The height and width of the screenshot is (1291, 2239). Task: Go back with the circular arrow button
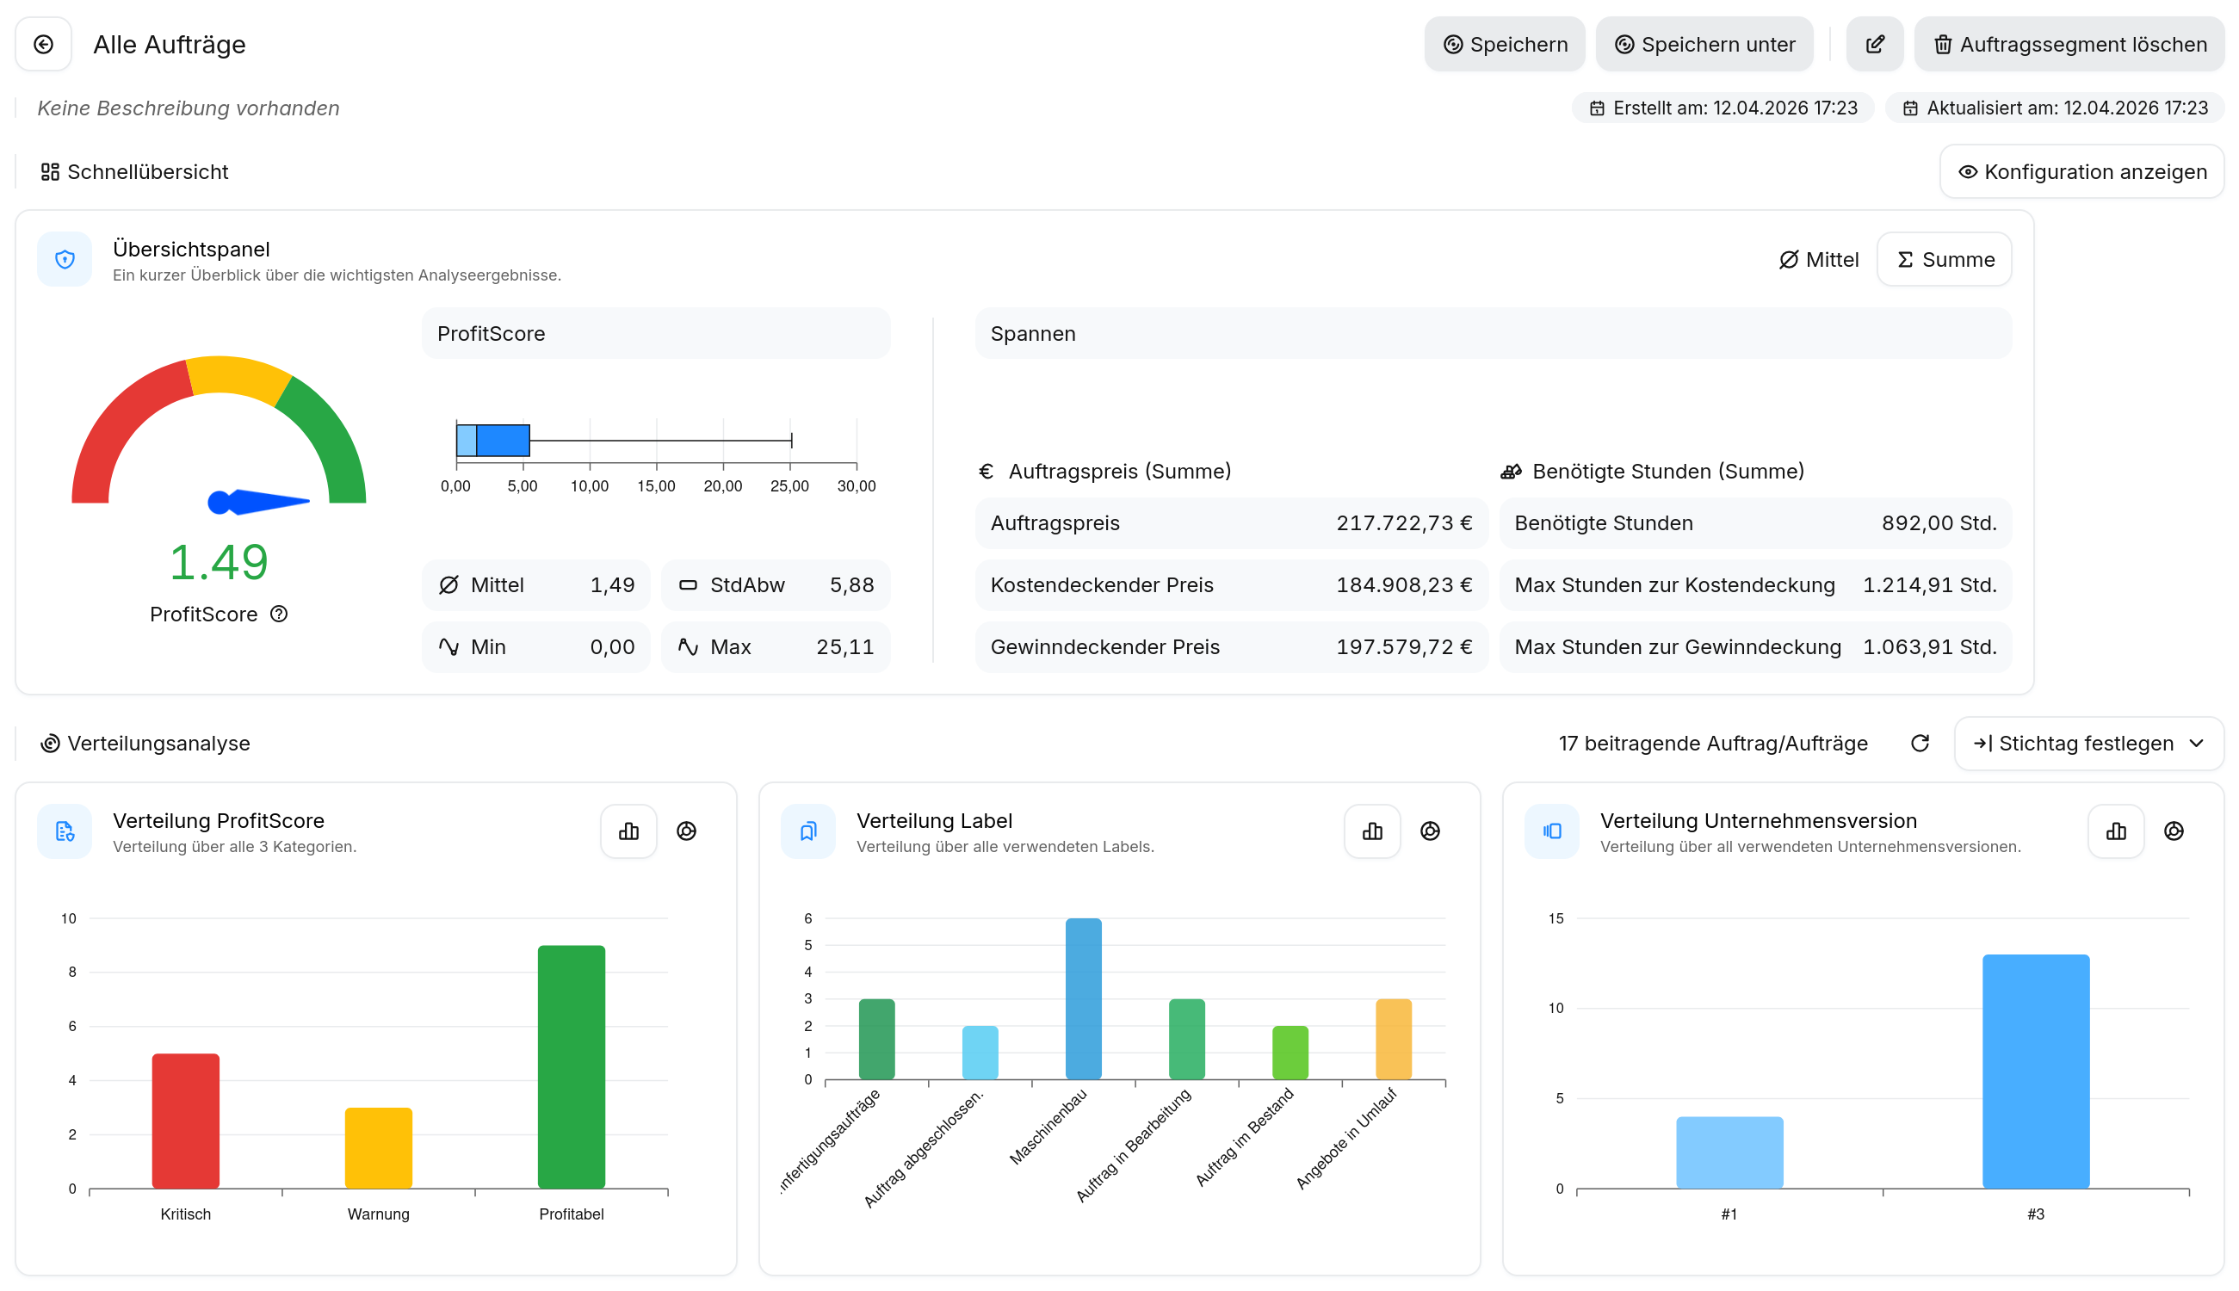(43, 45)
